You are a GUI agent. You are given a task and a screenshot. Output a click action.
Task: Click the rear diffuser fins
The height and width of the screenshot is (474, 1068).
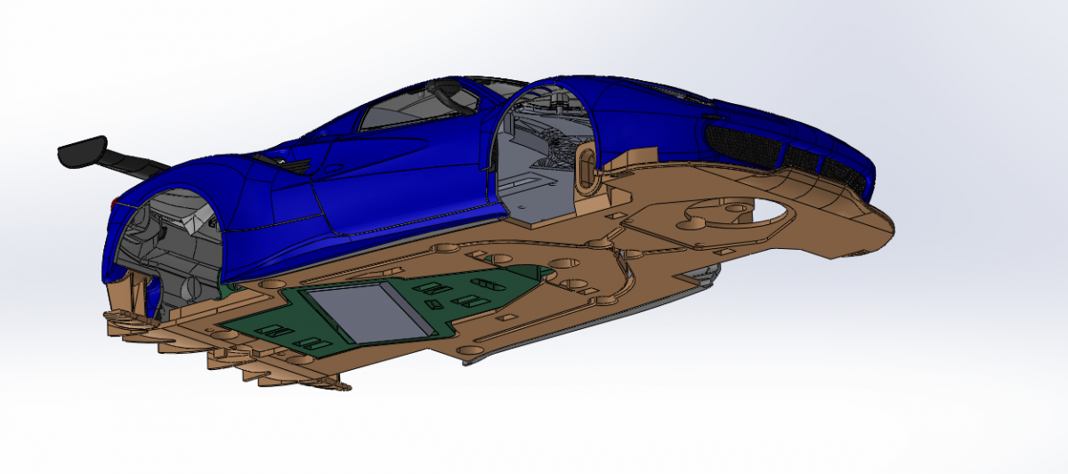click(x=222, y=365)
